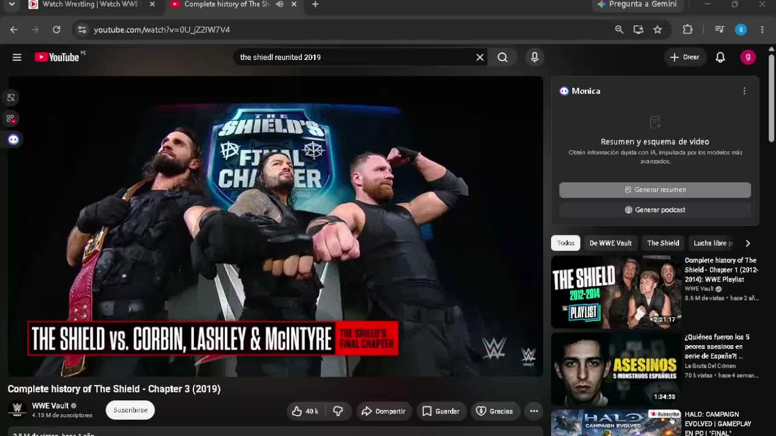The height and width of the screenshot is (436, 776).
Task: Click the Gracias button
Action: tap(494, 411)
